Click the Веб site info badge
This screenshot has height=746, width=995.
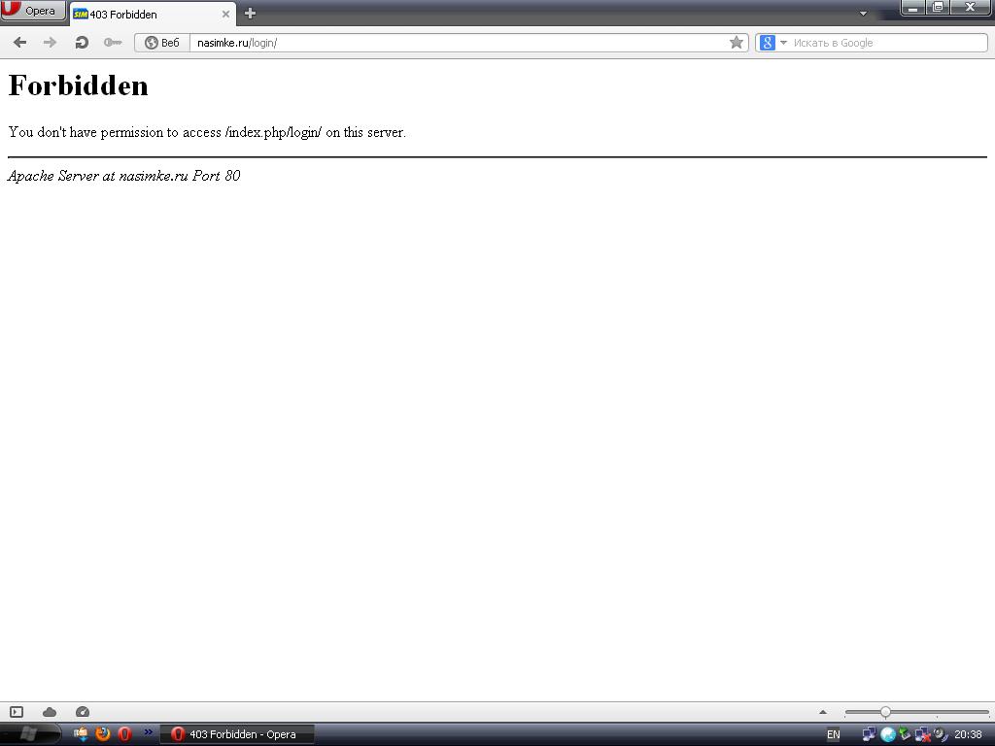162,43
